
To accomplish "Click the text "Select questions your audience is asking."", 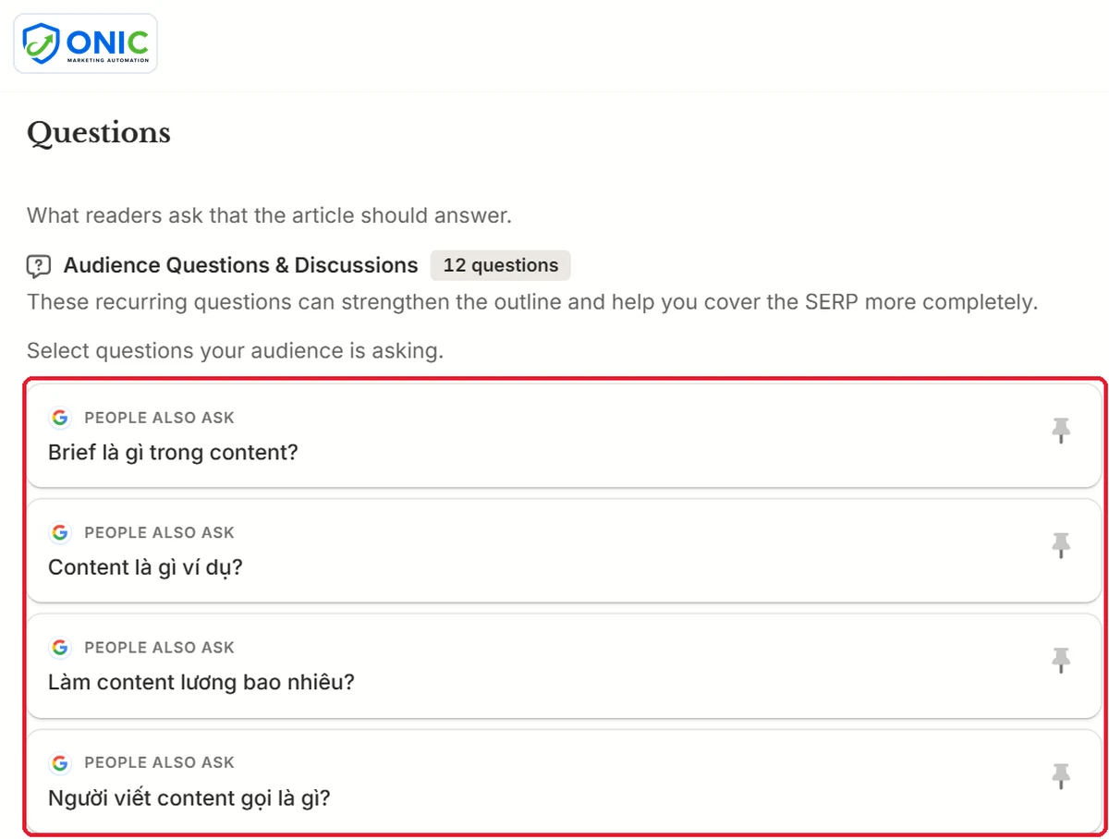I will [235, 351].
